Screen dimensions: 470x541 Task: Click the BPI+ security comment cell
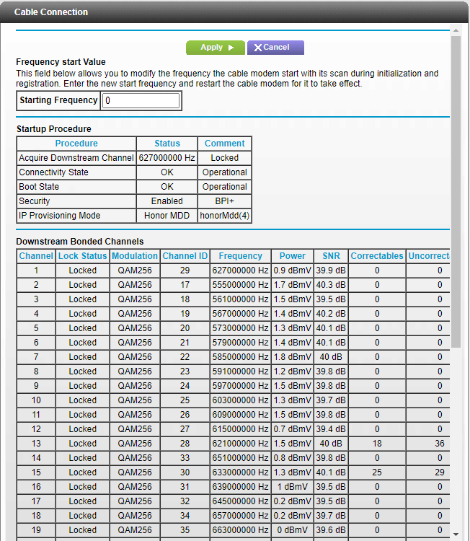[x=225, y=201]
